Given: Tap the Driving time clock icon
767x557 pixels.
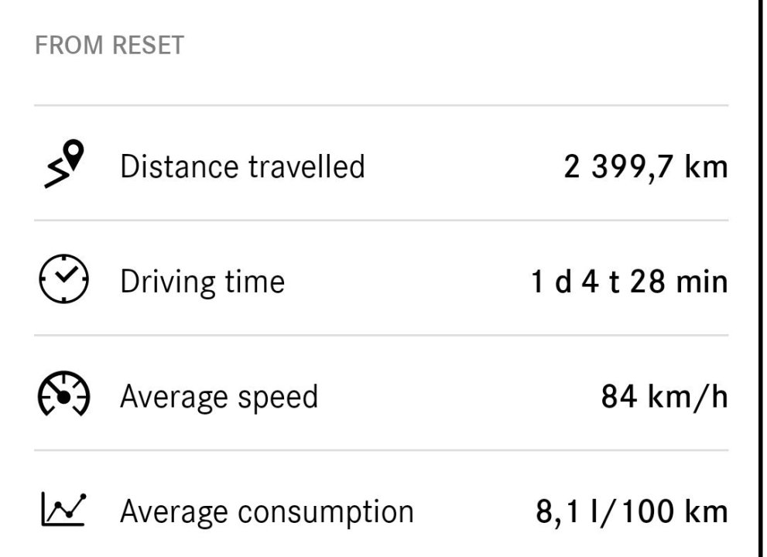Looking at the screenshot, I should 63,280.
